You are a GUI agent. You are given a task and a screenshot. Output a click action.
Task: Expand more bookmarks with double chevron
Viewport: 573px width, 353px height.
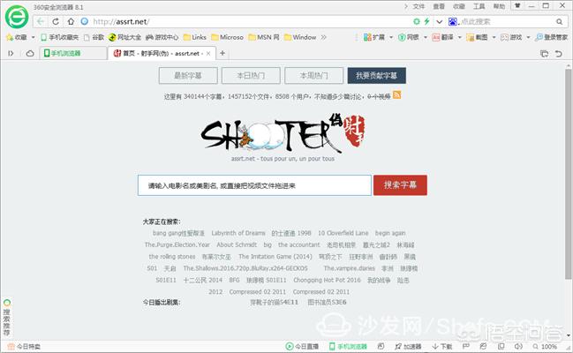click(323, 37)
